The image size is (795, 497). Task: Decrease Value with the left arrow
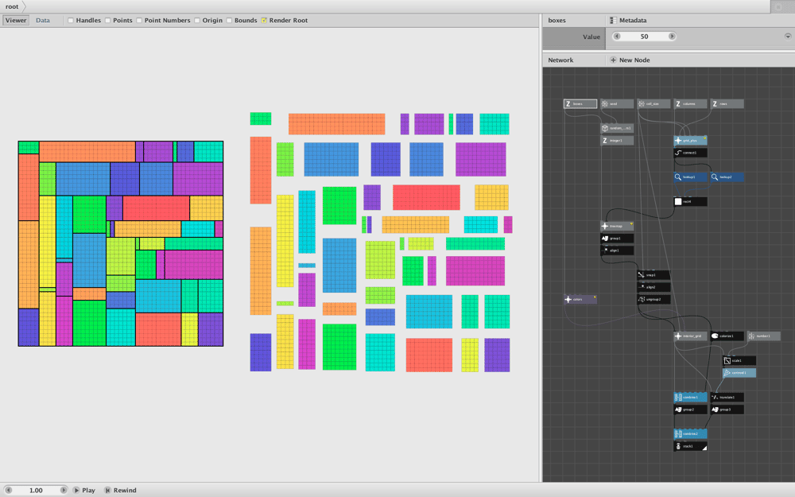[x=617, y=37]
